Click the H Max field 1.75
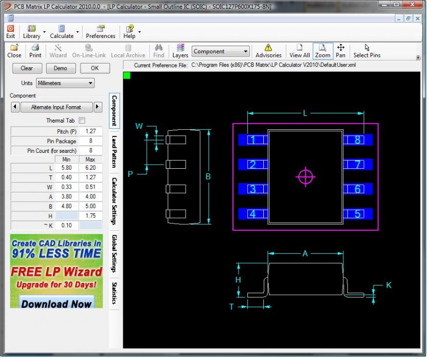Screen dimensions: 429x359 pos(90,216)
